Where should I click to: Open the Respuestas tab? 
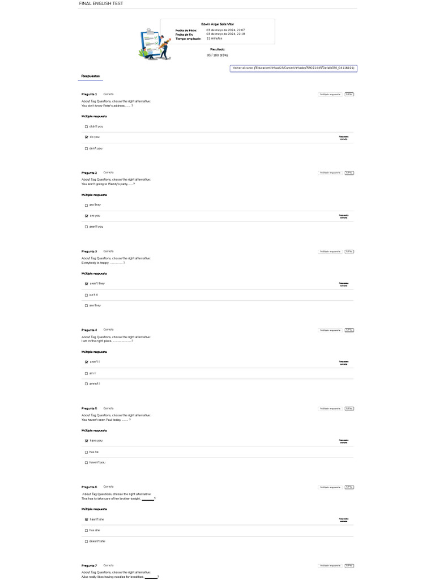[x=91, y=76]
